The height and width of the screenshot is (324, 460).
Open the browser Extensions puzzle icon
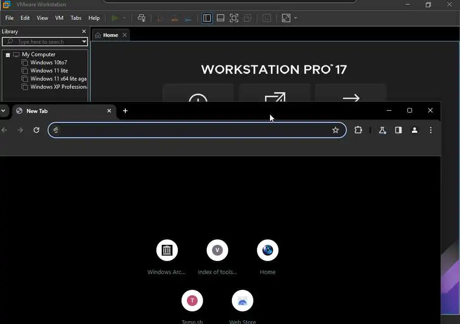358,130
